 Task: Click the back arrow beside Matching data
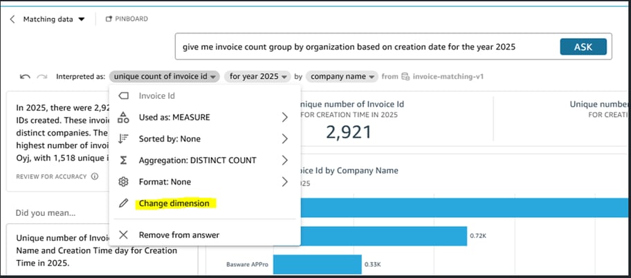[x=12, y=19]
